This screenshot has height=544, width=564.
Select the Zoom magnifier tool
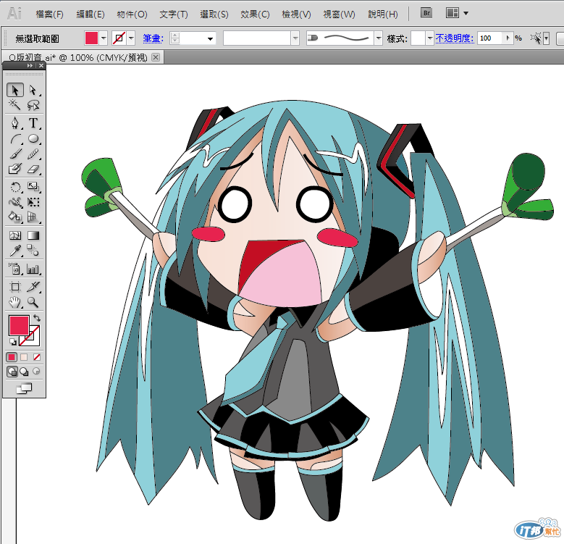[x=33, y=302]
